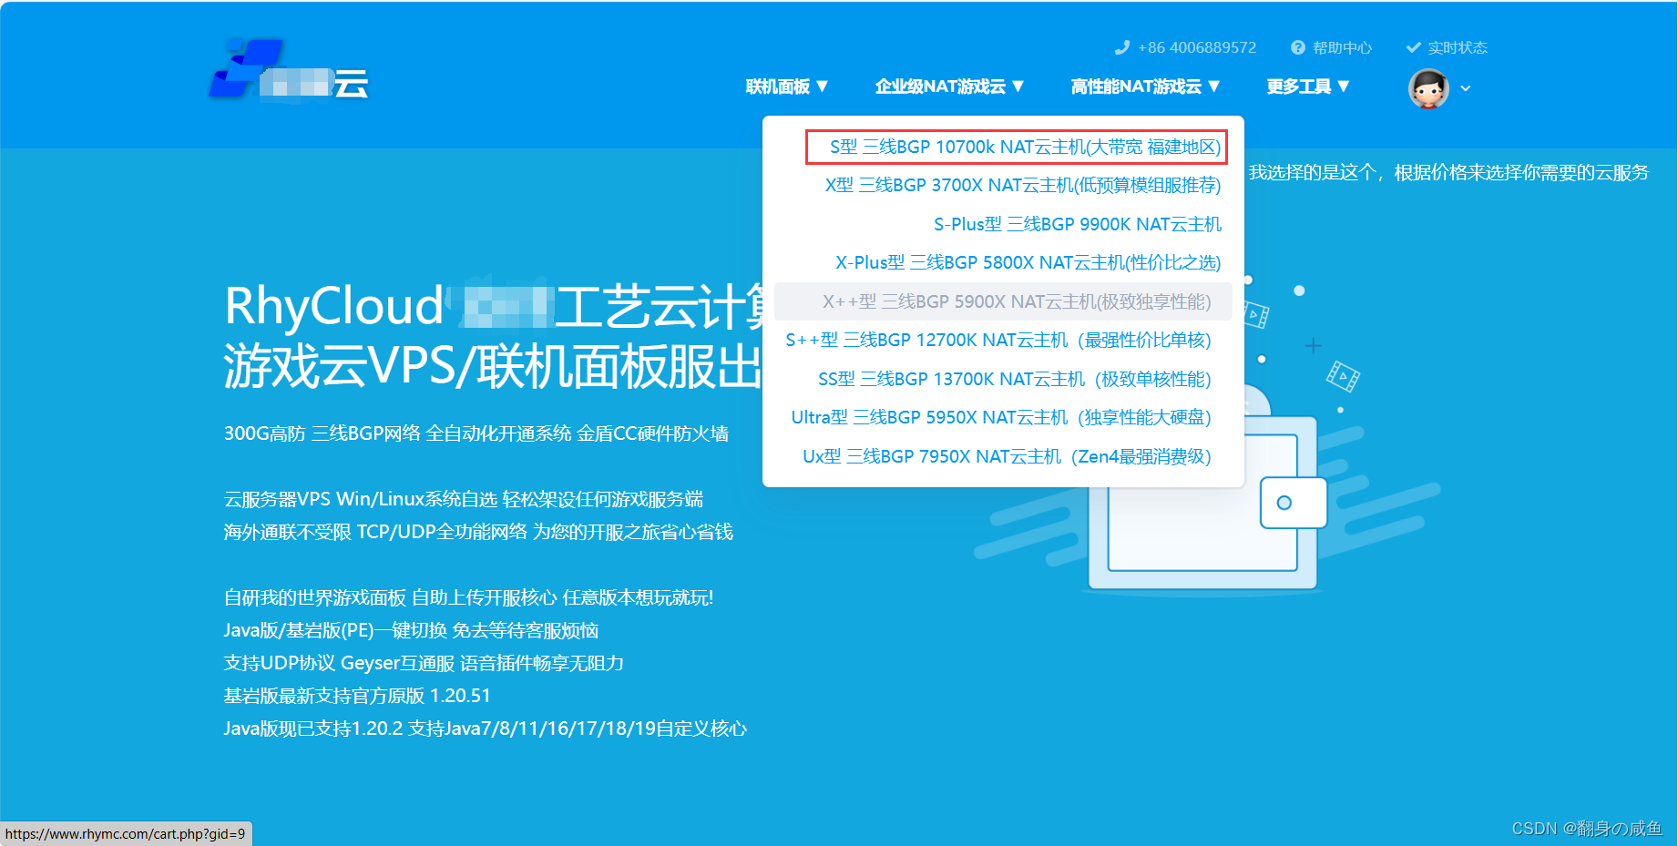Click text Java版/基岩版(PE)一键切换 line
Viewport: 1678px width, 846px height.
412,630
